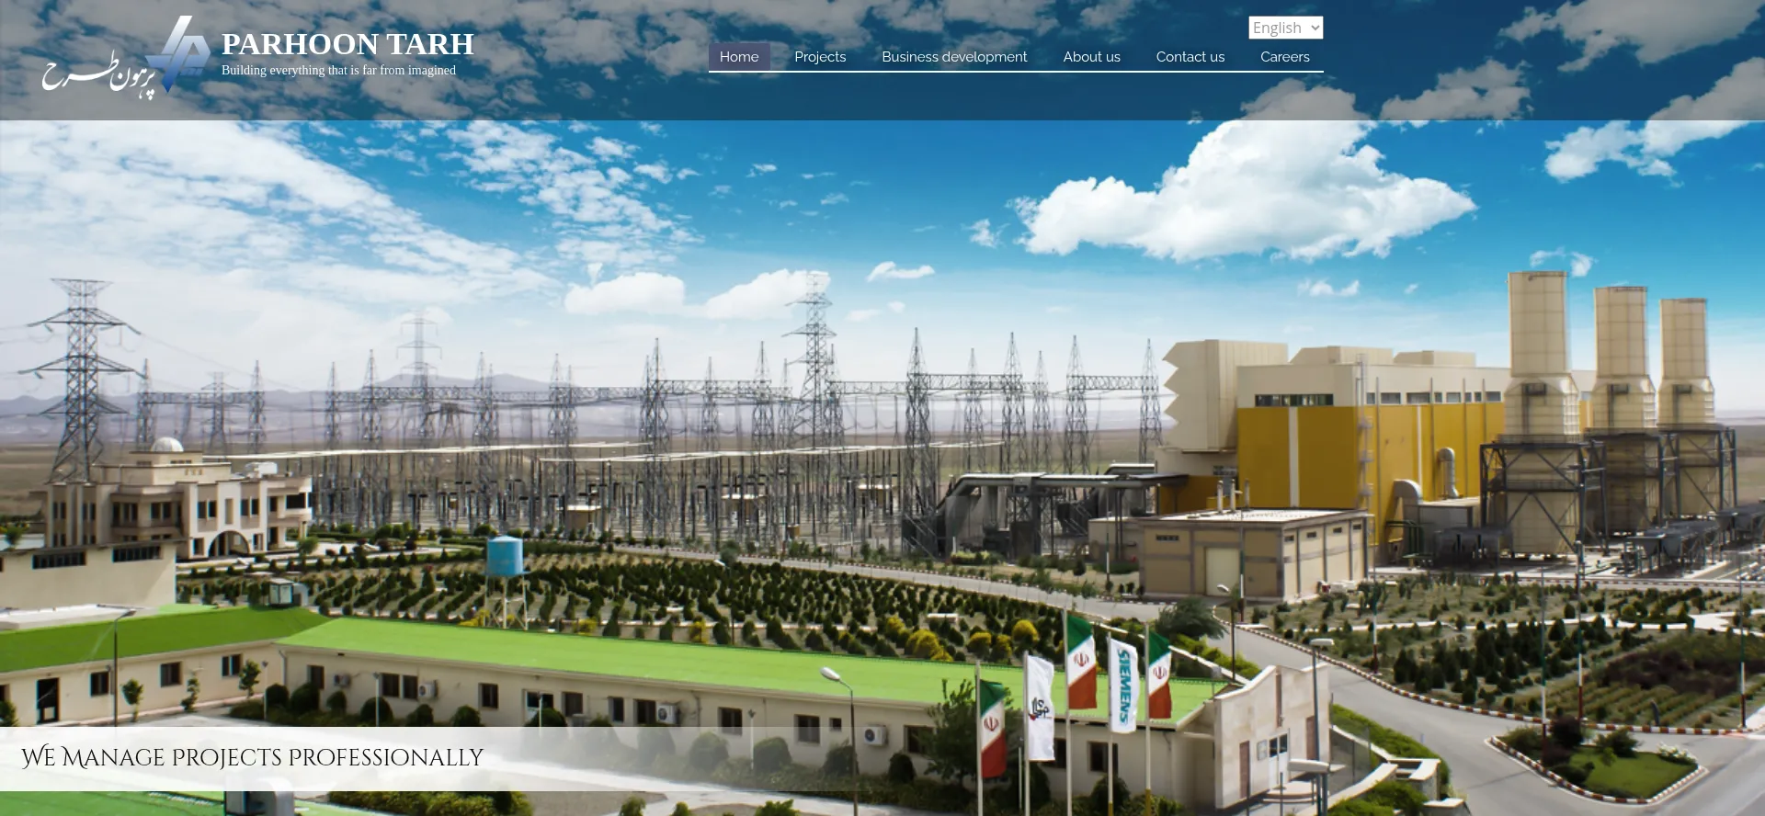Viewport: 1765px width, 816px height.
Task: Click the white ISP flag on the pole
Action: (1040, 706)
